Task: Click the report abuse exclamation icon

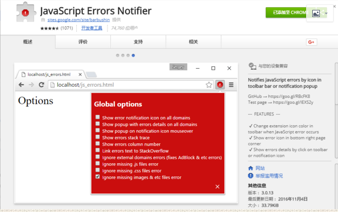Action: (x=250, y=176)
